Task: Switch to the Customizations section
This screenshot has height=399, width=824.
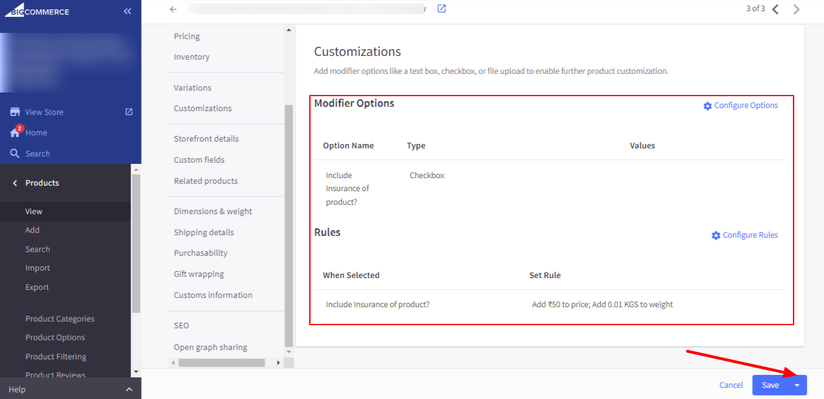Action: point(202,108)
